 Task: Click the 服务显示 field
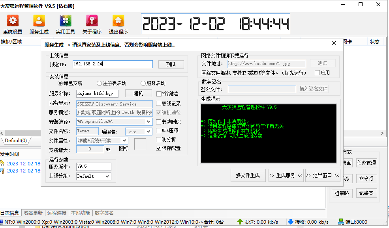point(115,104)
